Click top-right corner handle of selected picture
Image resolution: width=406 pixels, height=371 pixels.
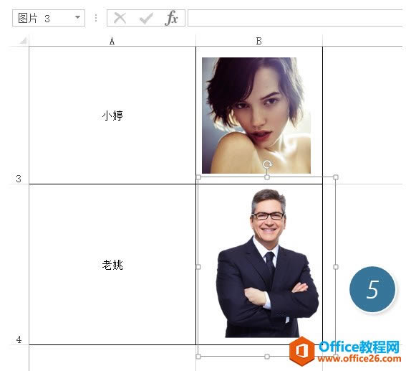point(336,177)
